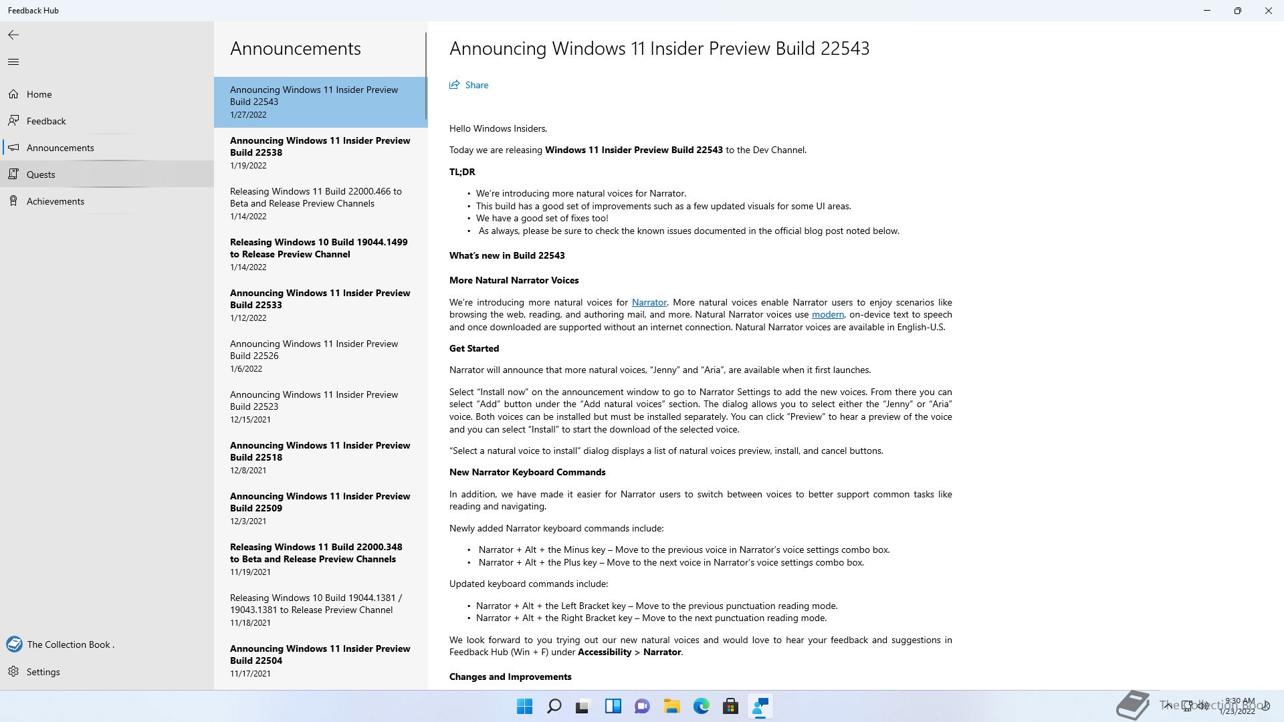Follow the Narrator hyperlink
Screen dimensions: 1284x722
click(649, 302)
